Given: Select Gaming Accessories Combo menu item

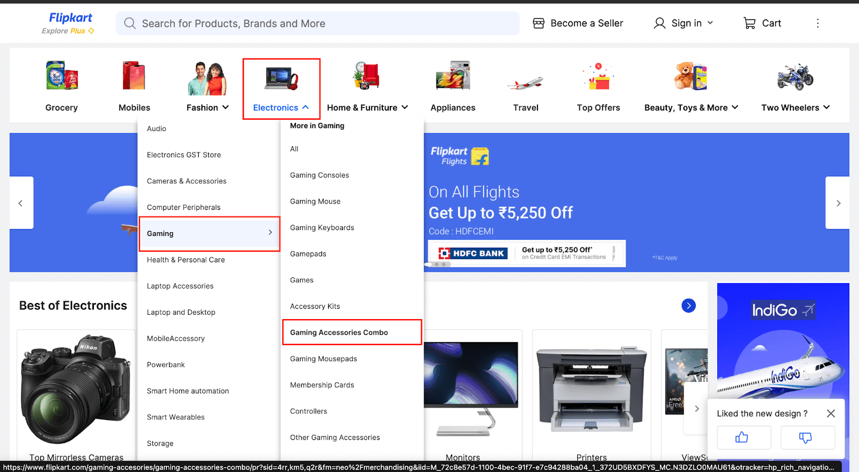Looking at the screenshot, I should coord(339,333).
